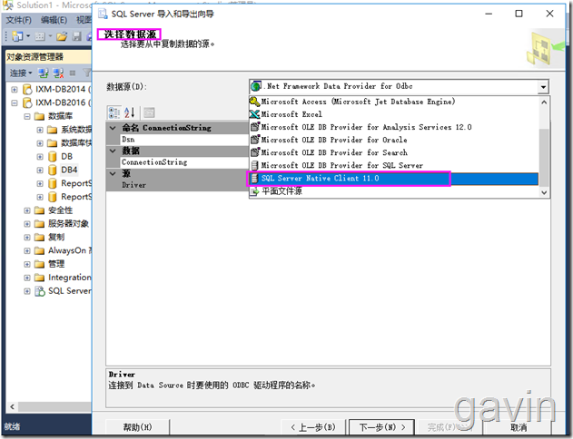The height and width of the screenshot is (439, 573).
Task: Select OLE DB Provider for Analysis Services 12.0
Action: [394, 127]
